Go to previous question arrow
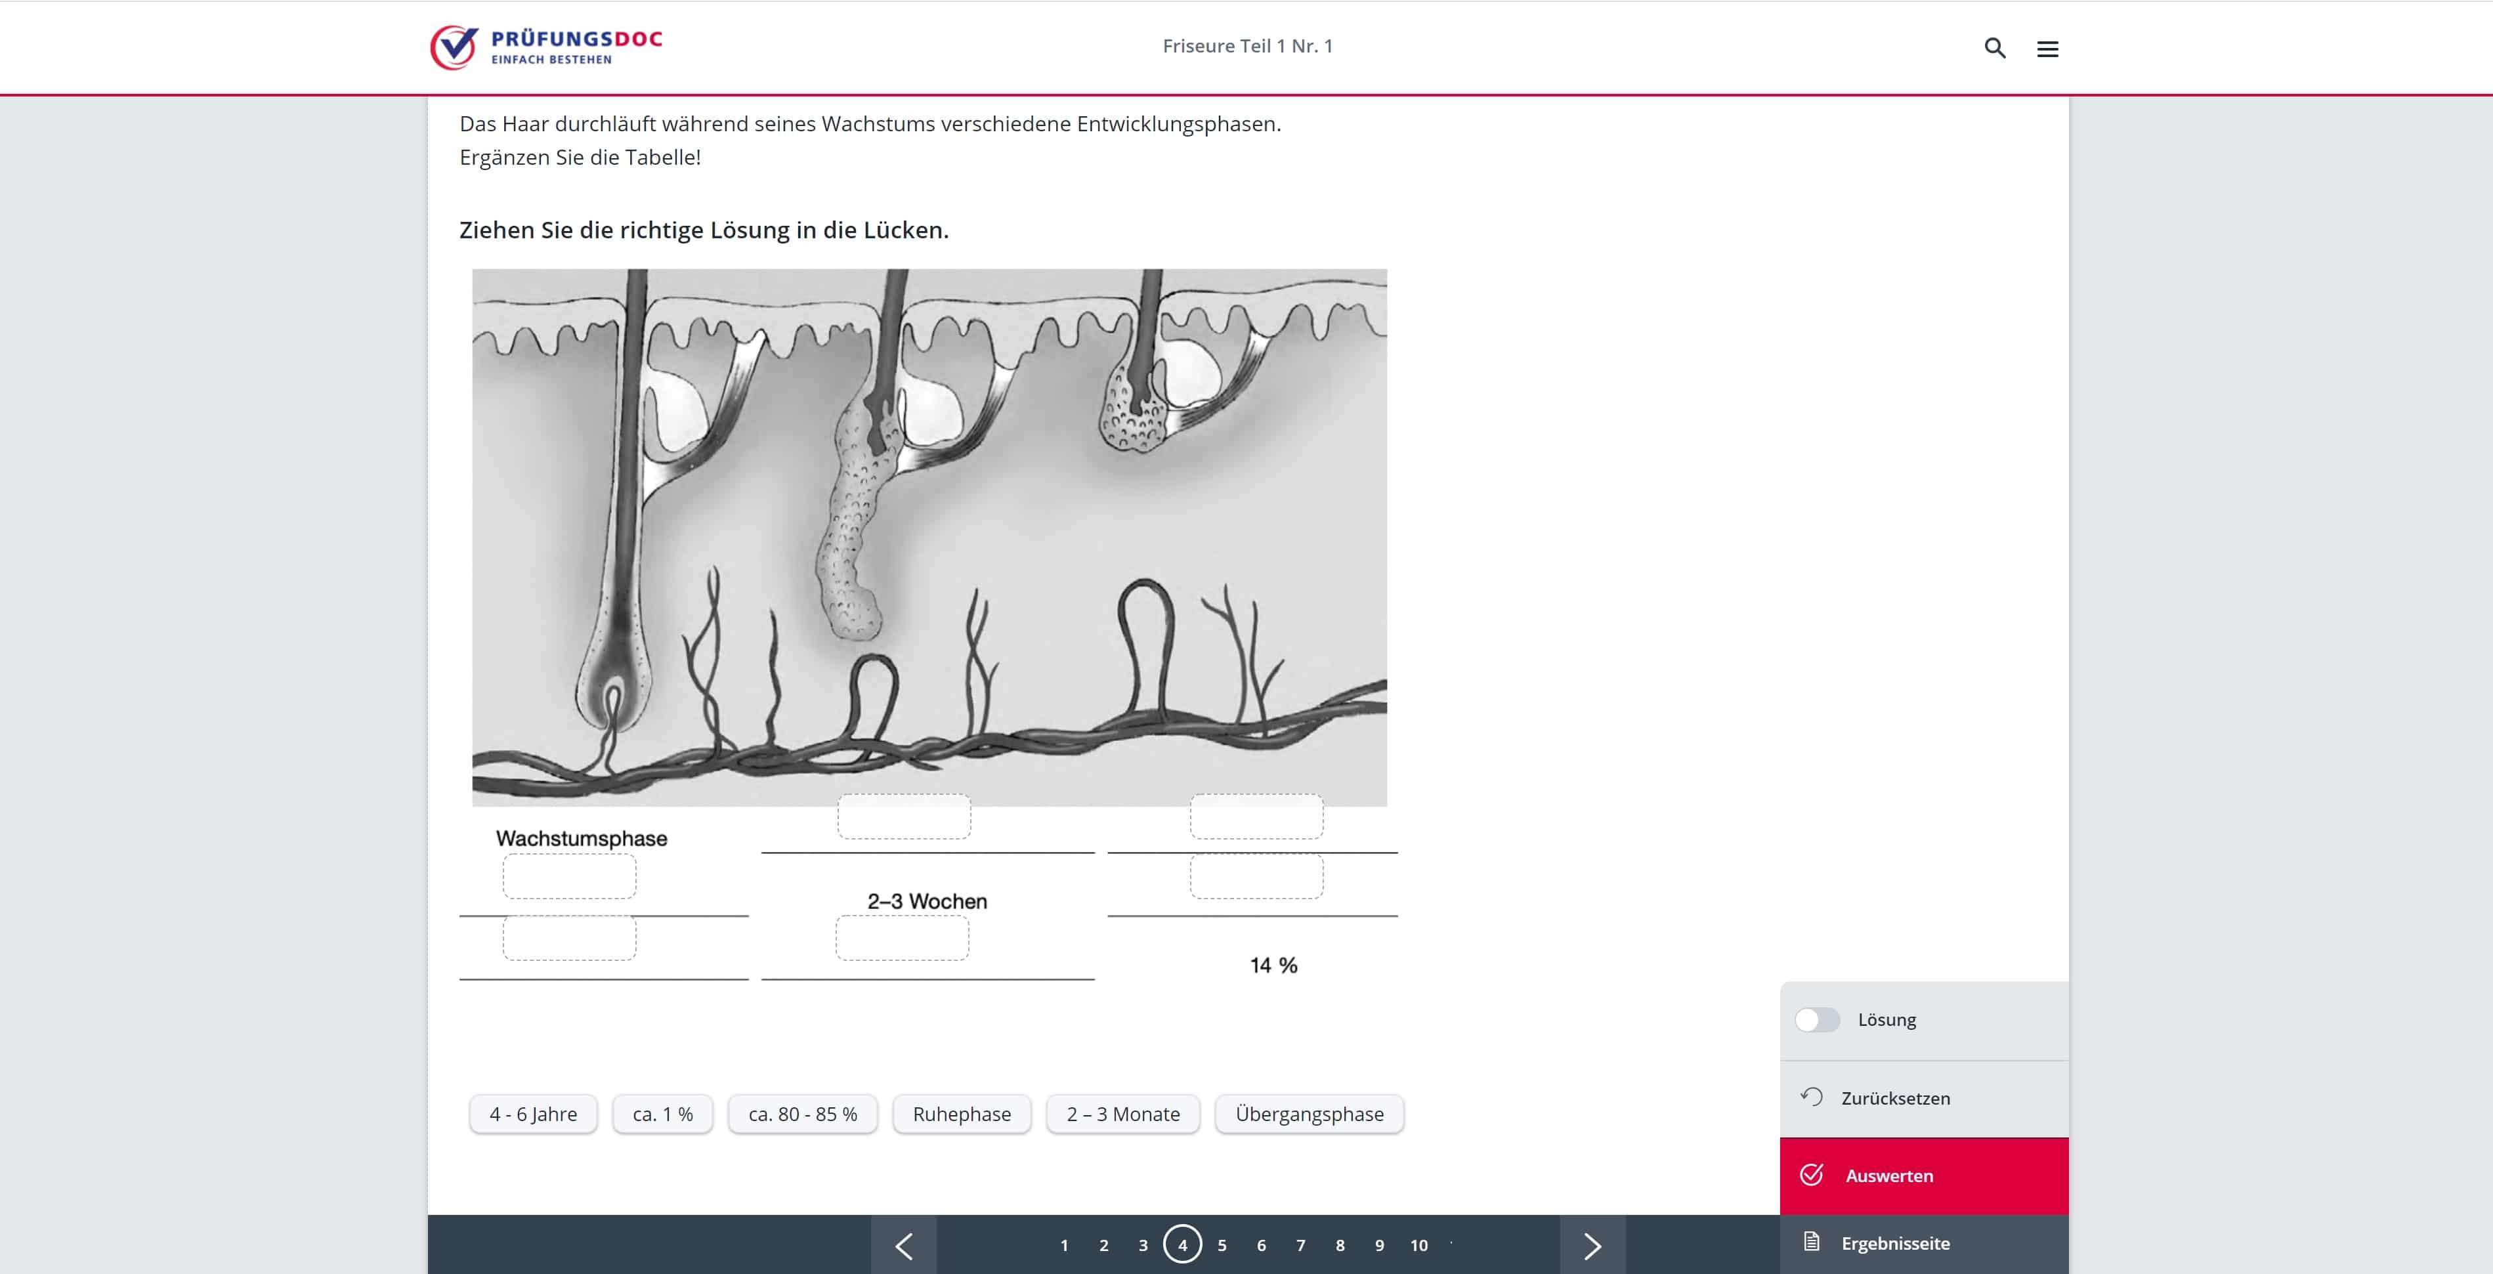 tap(904, 1245)
